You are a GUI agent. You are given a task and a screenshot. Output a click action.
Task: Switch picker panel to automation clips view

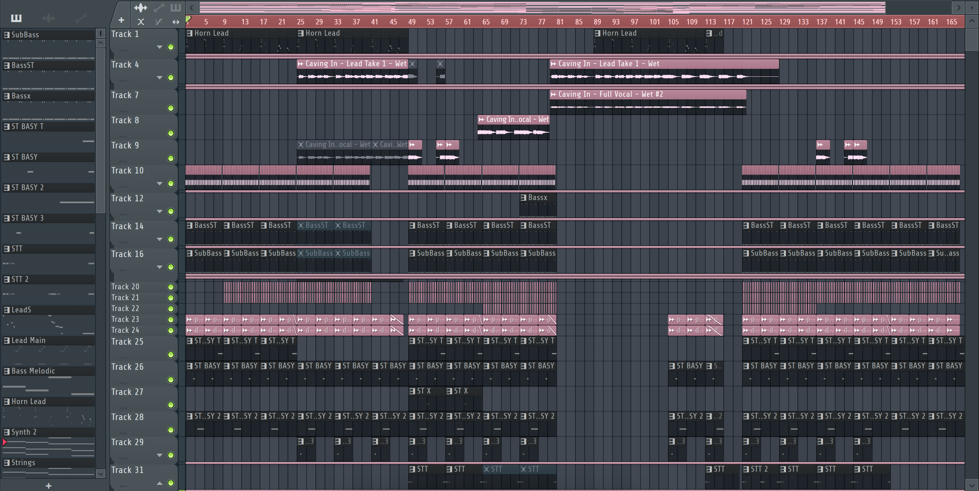(x=81, y=18)
